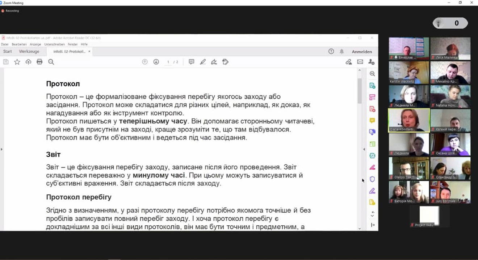Open the green Organize Pages tool in sidebar

(372, 144)
